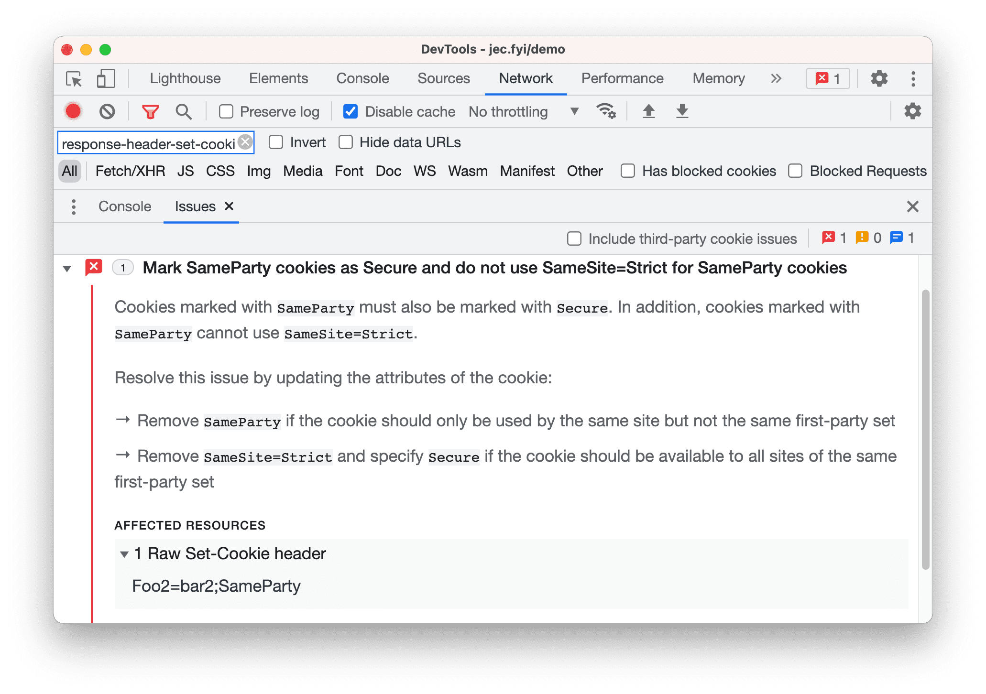Click the record/stop network capture button

75,111
